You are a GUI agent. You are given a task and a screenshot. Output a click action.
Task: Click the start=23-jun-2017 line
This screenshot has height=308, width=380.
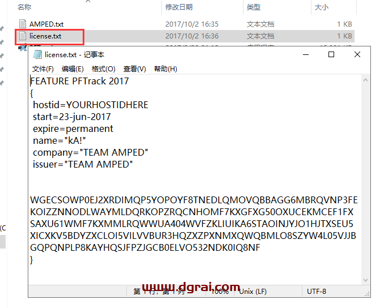click(x=72, y=117)
